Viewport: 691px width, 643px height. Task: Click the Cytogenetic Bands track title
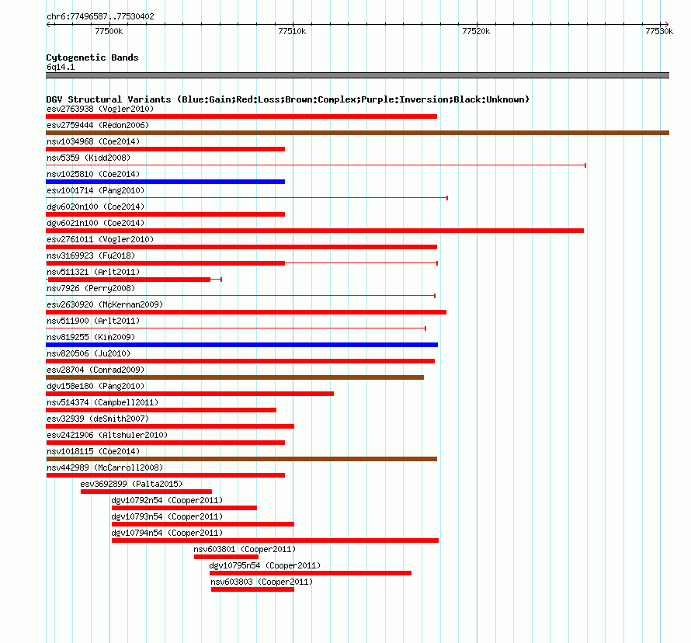(x=92, y=57)
